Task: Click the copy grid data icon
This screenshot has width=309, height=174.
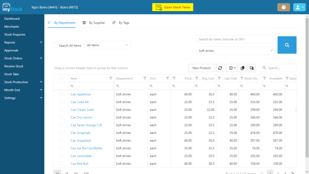Action: (x=242, y=68)
